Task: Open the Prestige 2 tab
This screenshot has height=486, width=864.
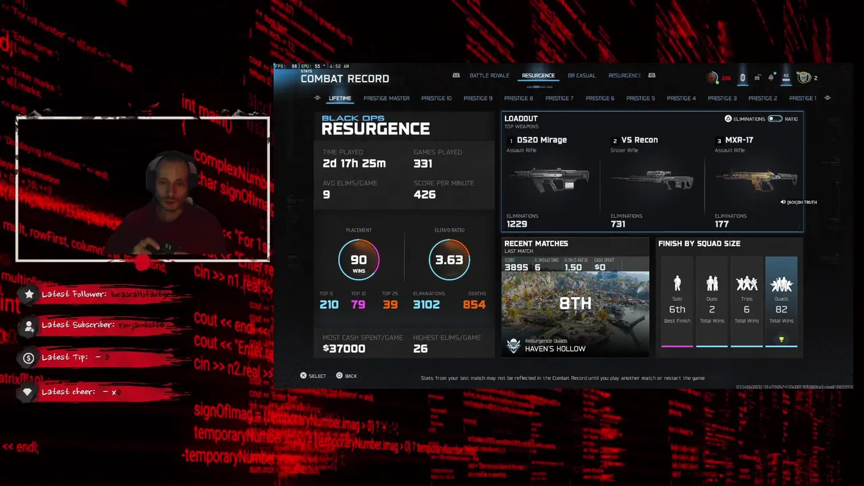Action: 762,99
